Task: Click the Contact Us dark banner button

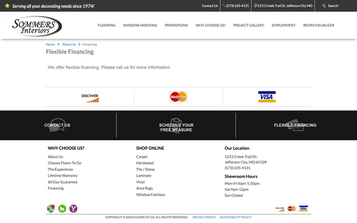Action: (x=57, y=125)
